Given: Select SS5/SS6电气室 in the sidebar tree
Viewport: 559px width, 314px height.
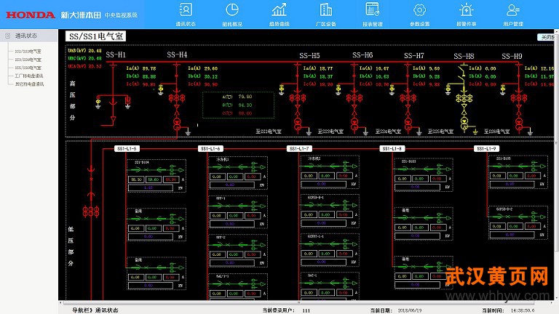Looking at the screenshot, I should (x=28, y=68).
